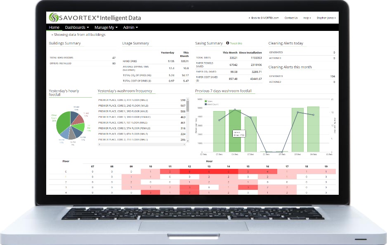This screenshot has height=245, width=387.
Task: Click the Dries green legend square
Action: pos(206,101)
